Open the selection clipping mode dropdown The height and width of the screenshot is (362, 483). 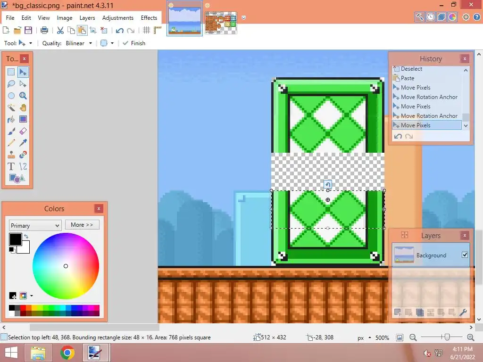(112, 43)
